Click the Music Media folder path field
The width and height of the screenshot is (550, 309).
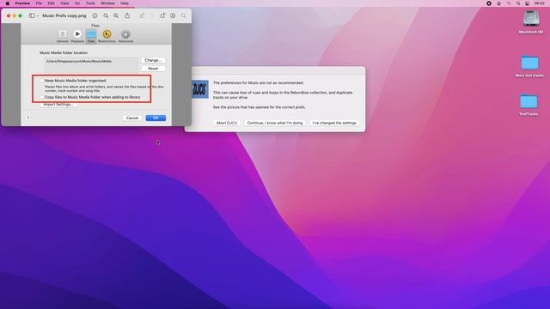tap(91, 64)
